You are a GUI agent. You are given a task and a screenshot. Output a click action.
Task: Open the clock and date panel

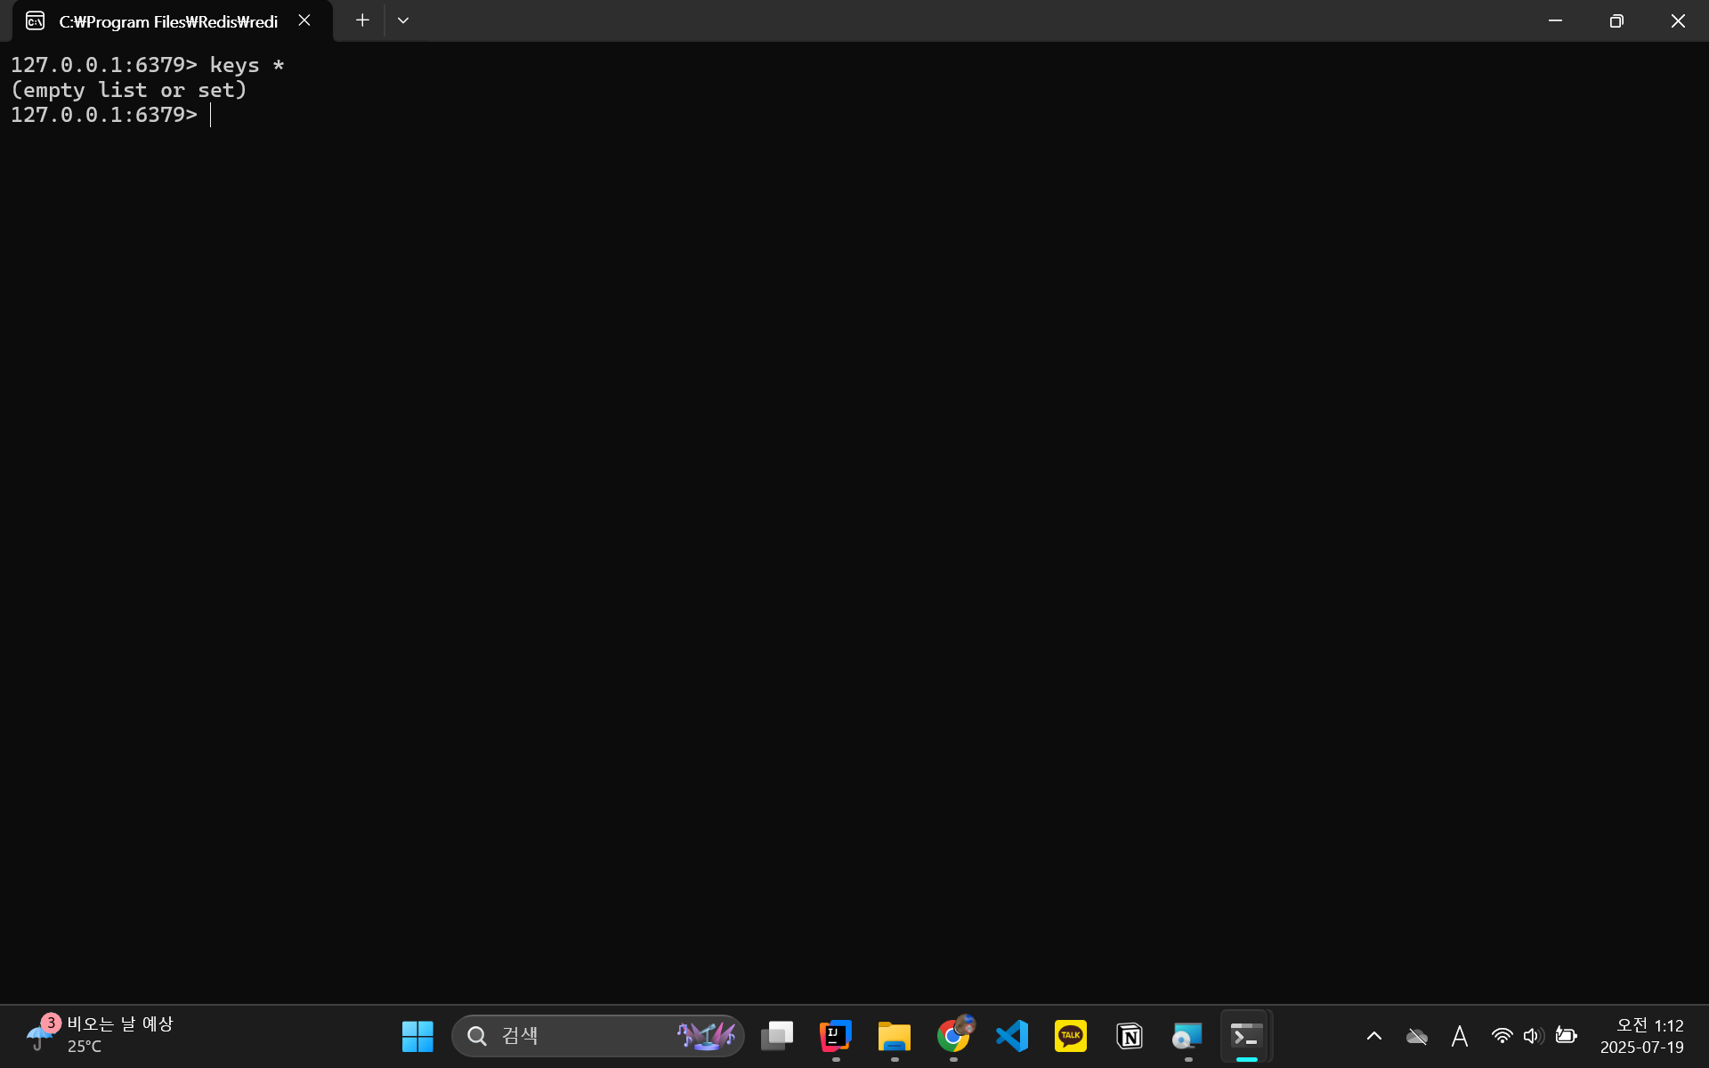1642,1036
